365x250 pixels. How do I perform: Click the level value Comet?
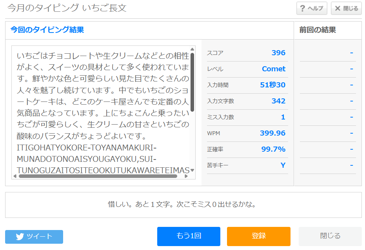[274, 69]
